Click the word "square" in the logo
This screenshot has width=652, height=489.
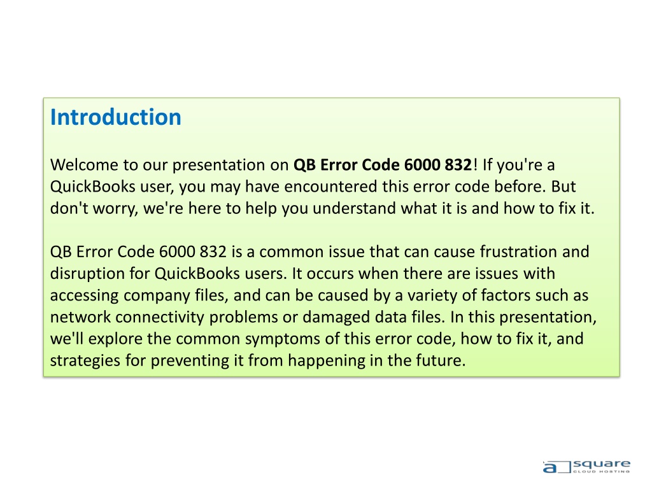click(601, 464)
